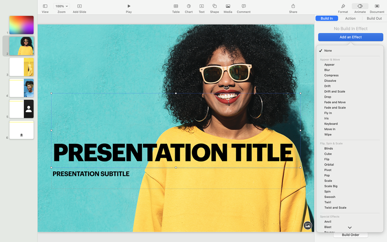The width and height of the screenshot is (387, 242).
Task: Open the Build Order window
Action: point(350,235)
